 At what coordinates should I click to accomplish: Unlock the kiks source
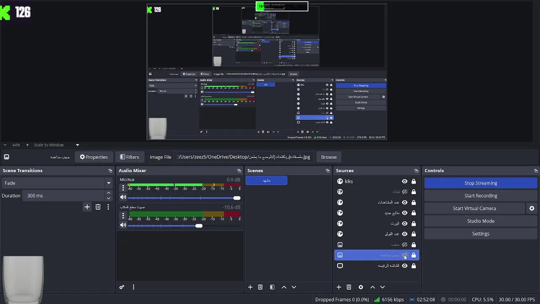414,181
